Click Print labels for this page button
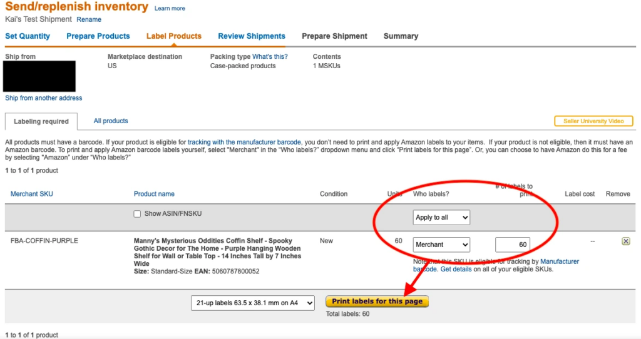641x339 pixels. [x=377, y=301]
